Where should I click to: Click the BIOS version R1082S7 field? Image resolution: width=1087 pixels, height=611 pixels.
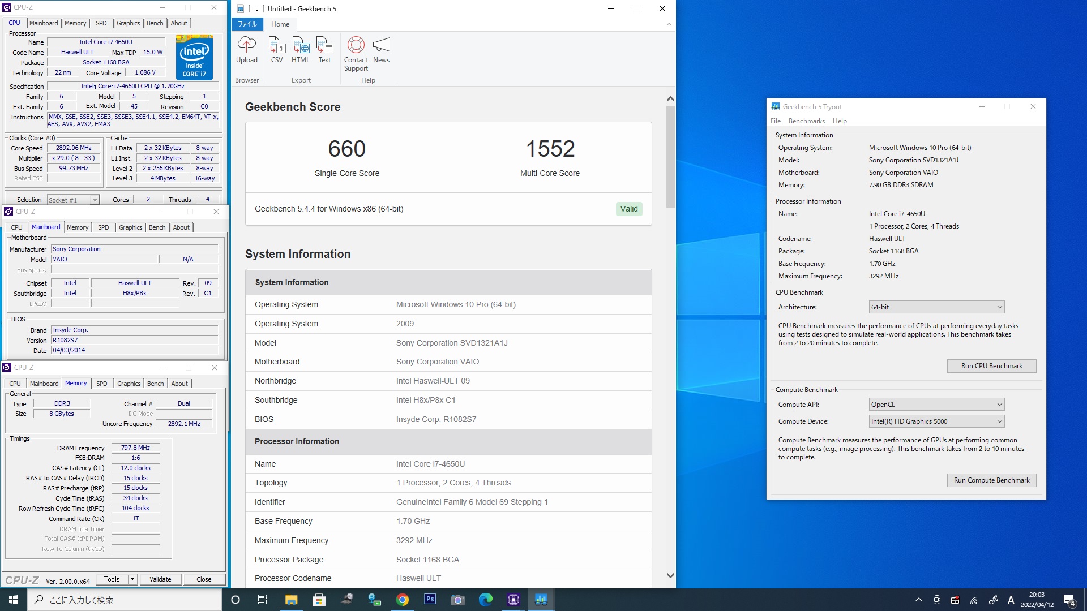click(x=134, y=341)
